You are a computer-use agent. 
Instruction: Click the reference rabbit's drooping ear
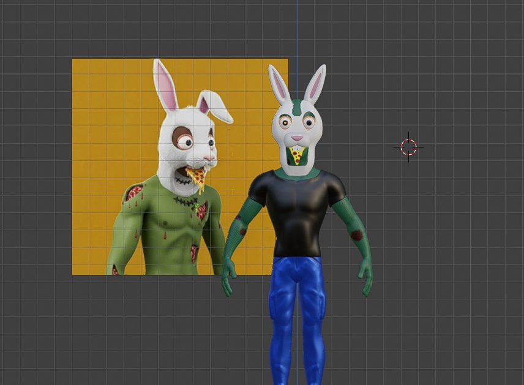217,106
